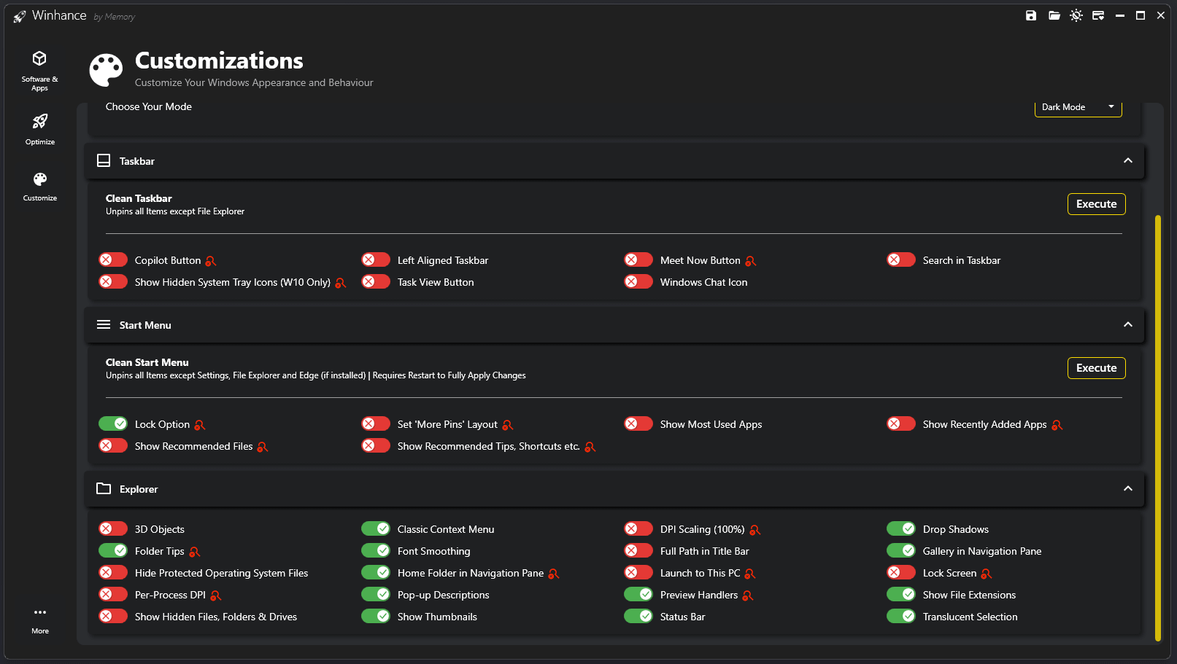Collapse the Start Menu section
This screenshot has height=664, width=1177.
[x=1127, y=325]
